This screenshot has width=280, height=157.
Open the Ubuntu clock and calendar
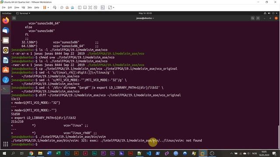pyautogui.click(x=145, y=14)
